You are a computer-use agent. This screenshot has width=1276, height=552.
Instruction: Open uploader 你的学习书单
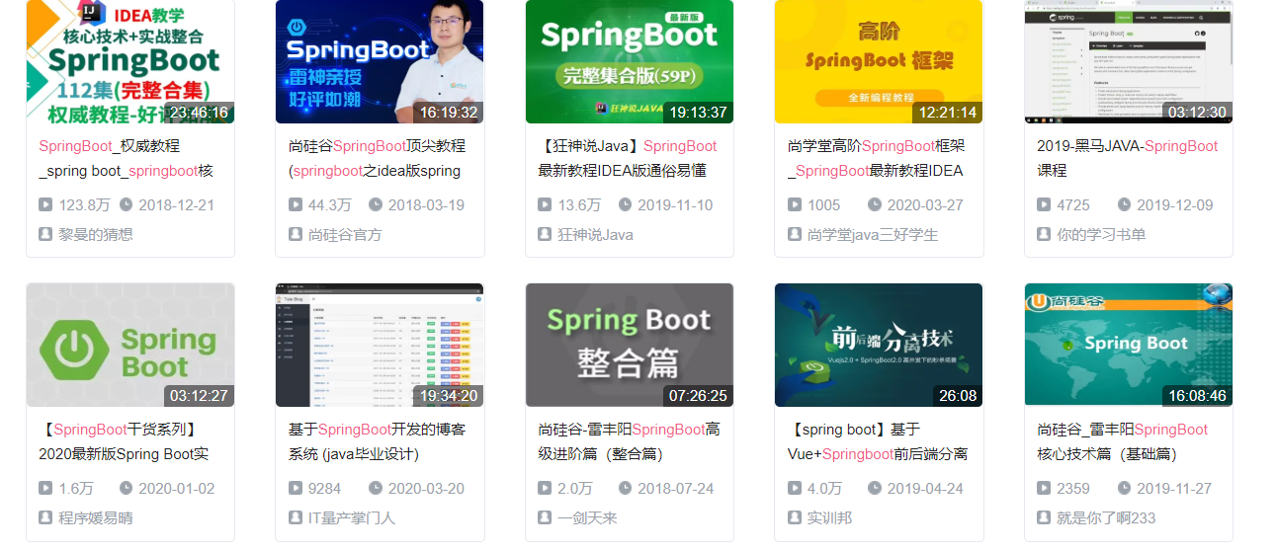pos(1101,235)
